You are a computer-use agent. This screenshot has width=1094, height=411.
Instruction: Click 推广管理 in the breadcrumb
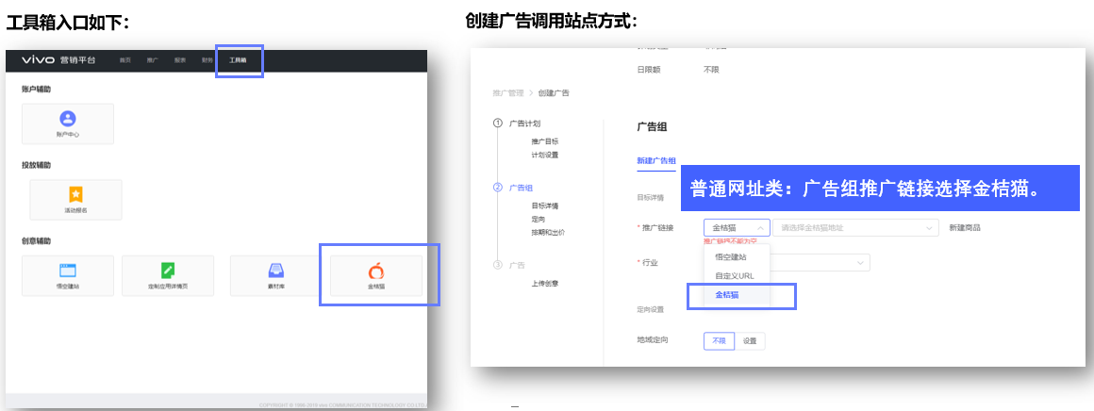tap(507, 93)
